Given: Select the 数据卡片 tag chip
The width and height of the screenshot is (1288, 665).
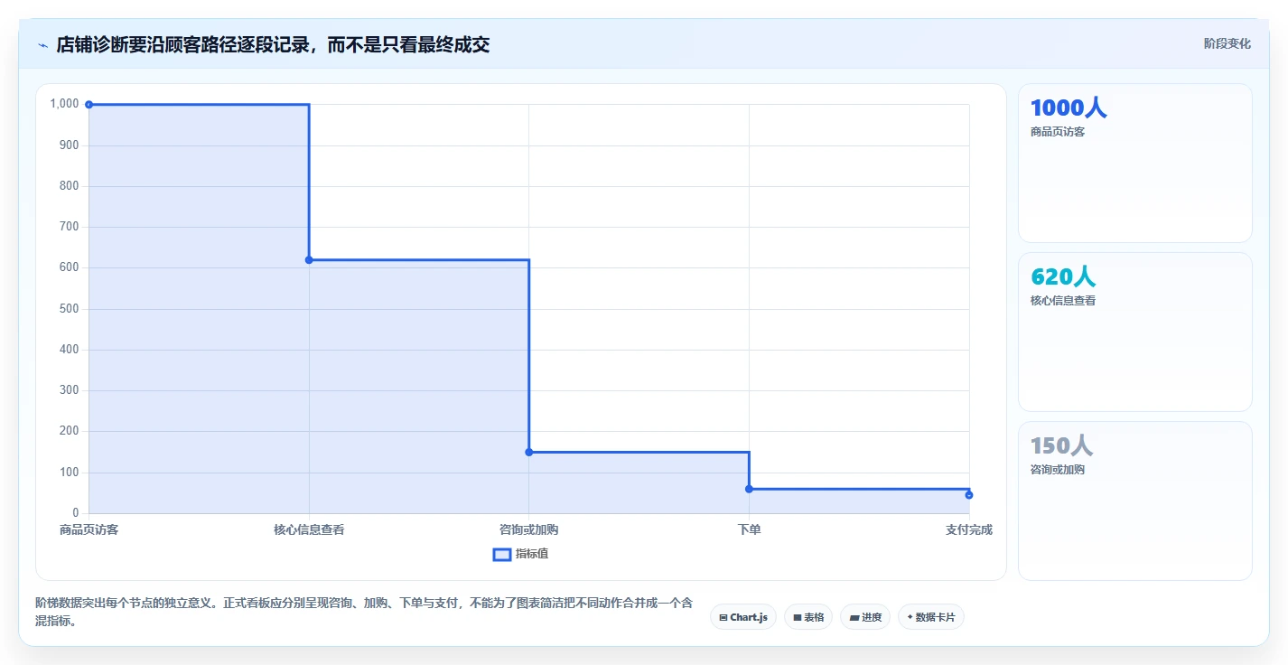Looking at the screenshot, I should [931, 617].
